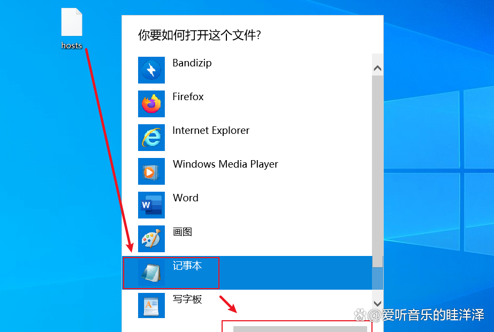Click the hosts file on desktop
Image resolution: width=494 pixels, height=332 pixels.
[x=72, y=29]
